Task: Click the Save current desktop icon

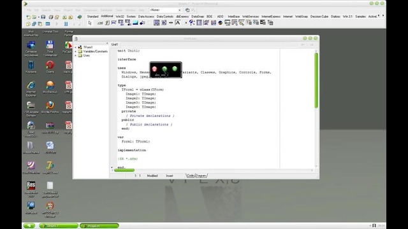Action: 187,10
